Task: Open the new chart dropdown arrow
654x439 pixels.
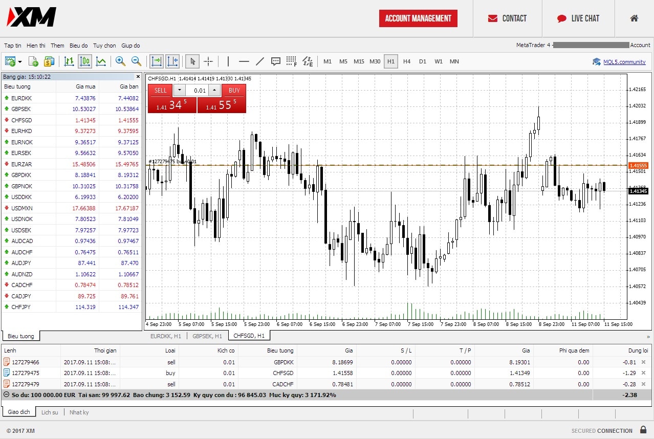Action: coord(20,62)
